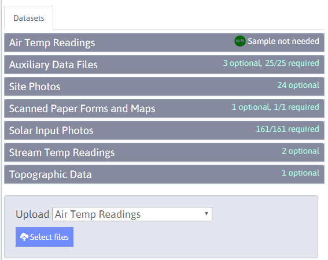Expand the Topographic Data section

pyautogui.click(x=164, y=174)
